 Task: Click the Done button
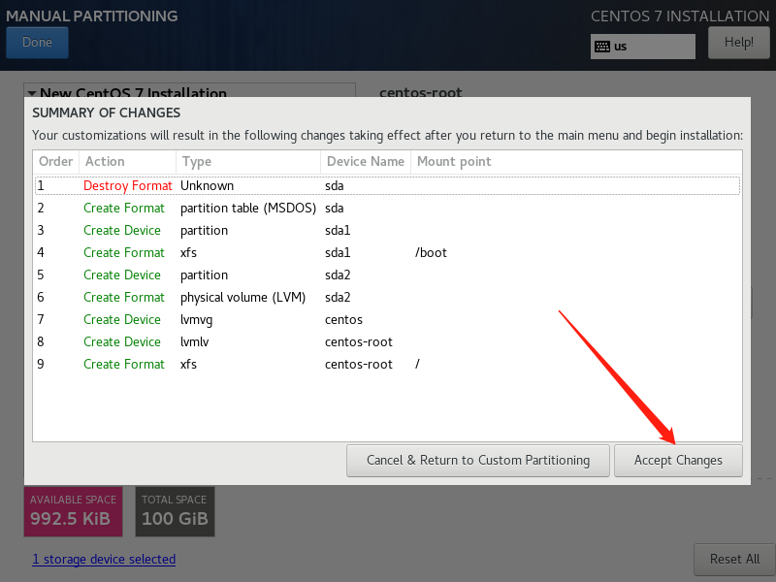(37, 43)
